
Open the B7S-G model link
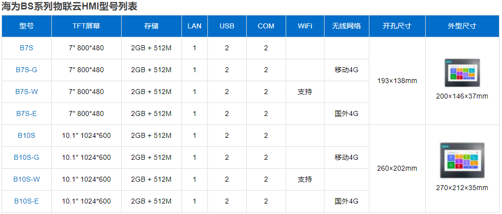click(26, 70)
